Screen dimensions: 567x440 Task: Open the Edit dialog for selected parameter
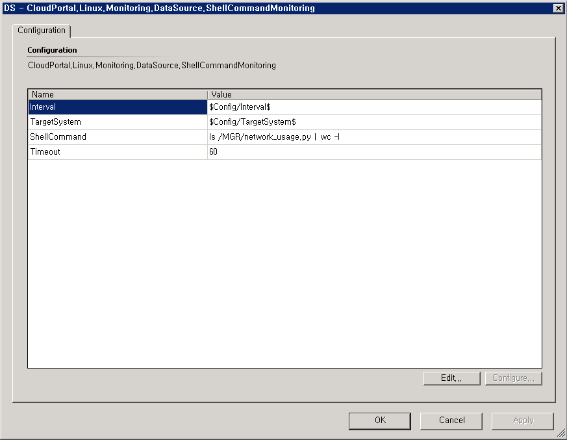click(451, 378)
